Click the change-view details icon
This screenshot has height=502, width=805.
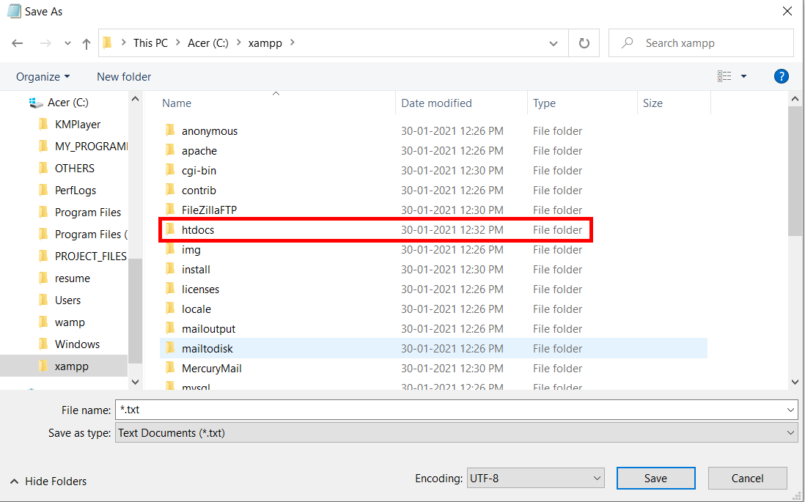click(x=724, y=76)
